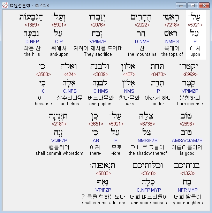Click the application icon in the title bar

[5, 6]
